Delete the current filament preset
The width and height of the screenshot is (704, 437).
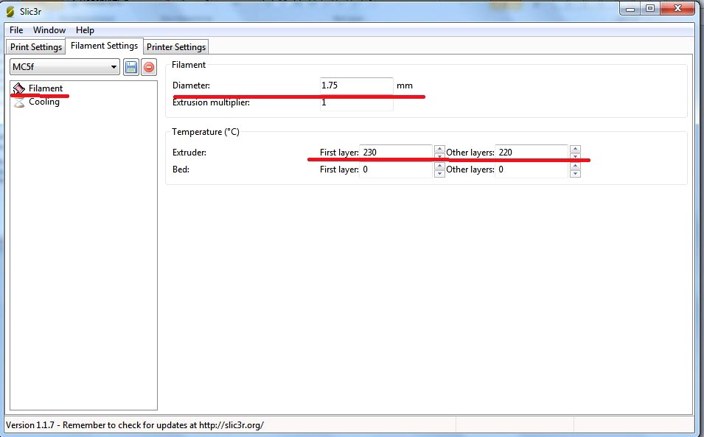coord(149,67)
